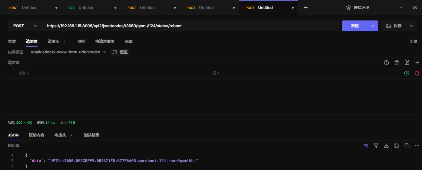
Task: Toggle environment preview eye icon
Action: (x=415, y=8)
